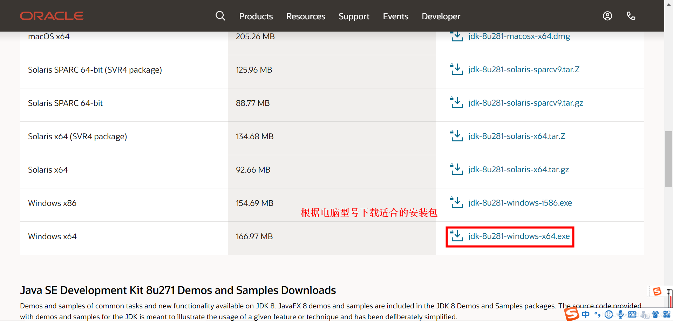Open the Products menu

(256, 16)
